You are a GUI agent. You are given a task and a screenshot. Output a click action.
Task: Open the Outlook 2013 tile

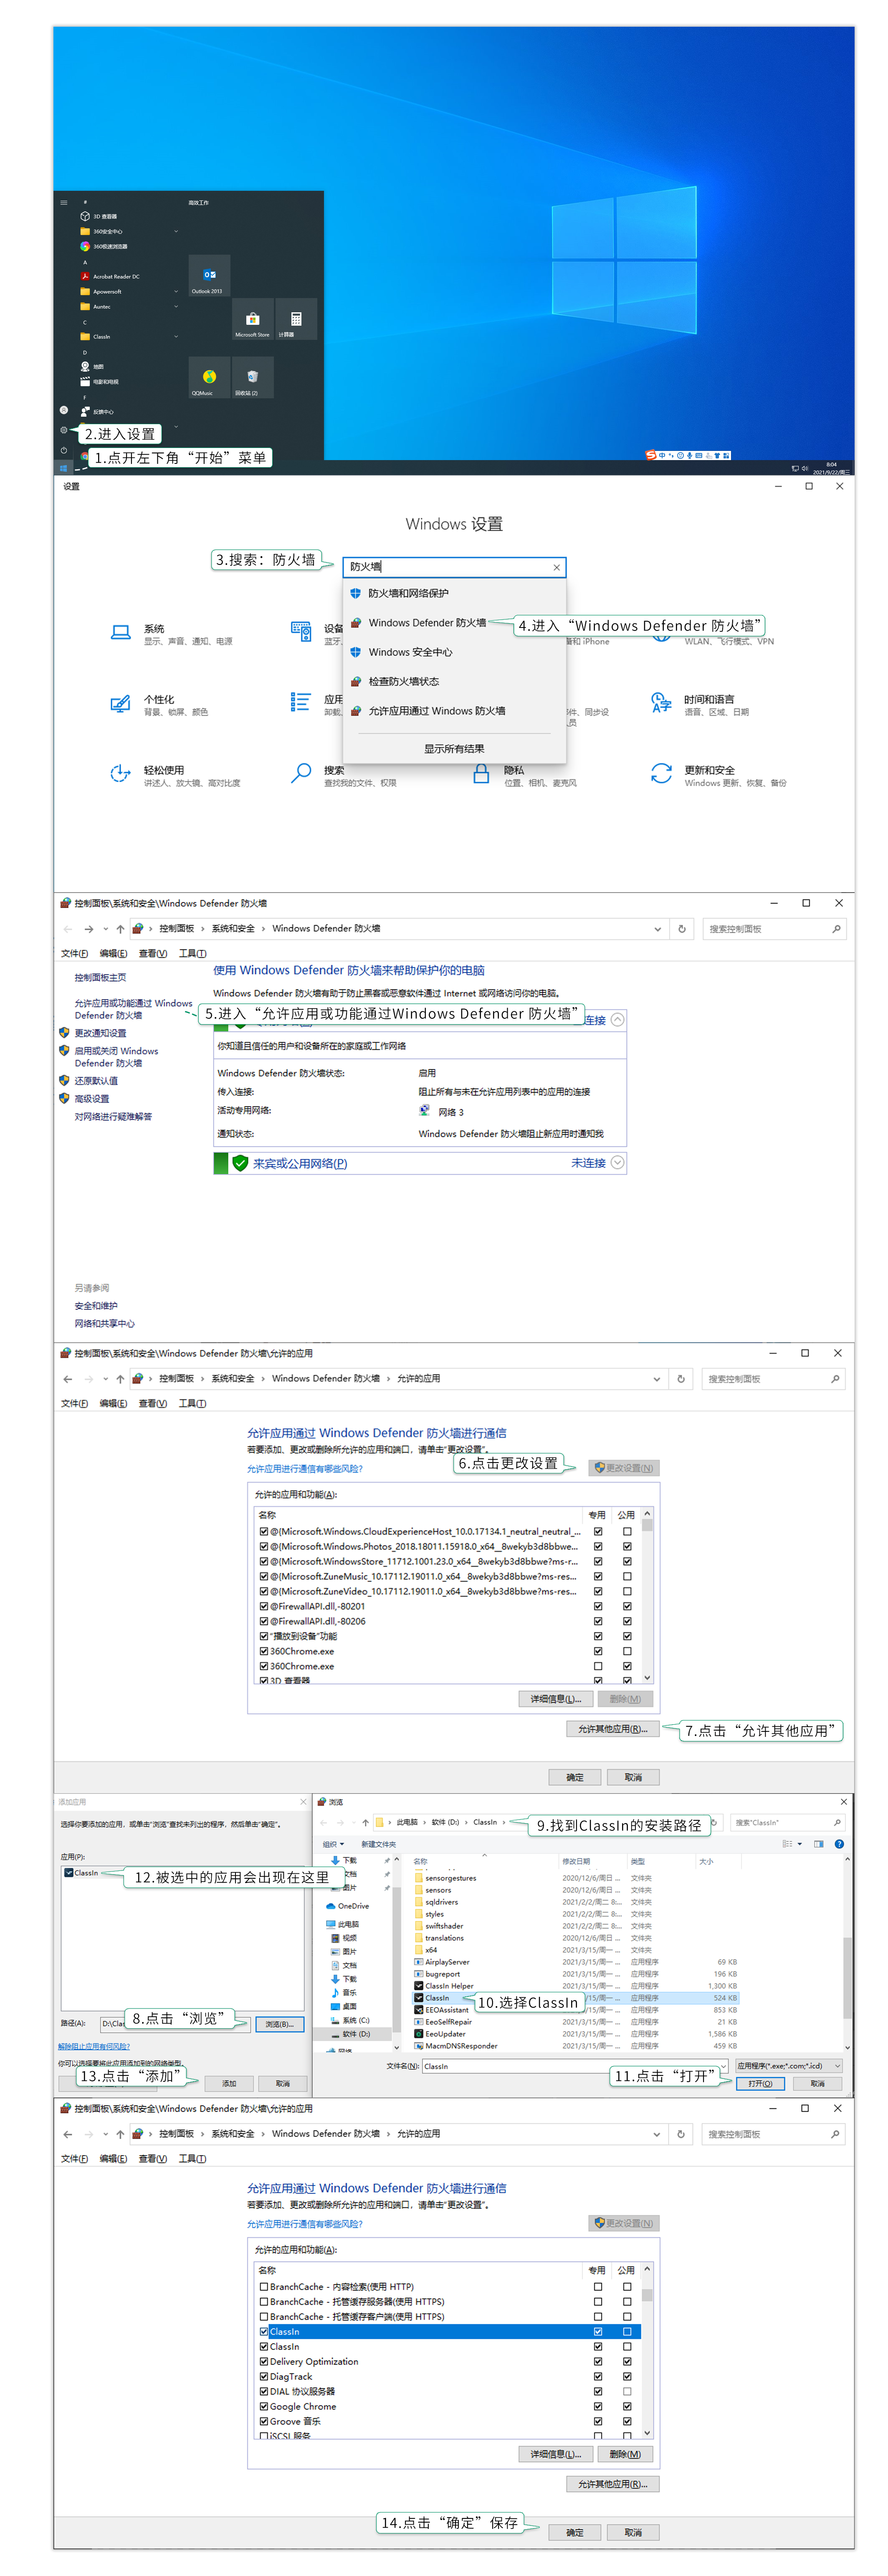pos(209,275)
